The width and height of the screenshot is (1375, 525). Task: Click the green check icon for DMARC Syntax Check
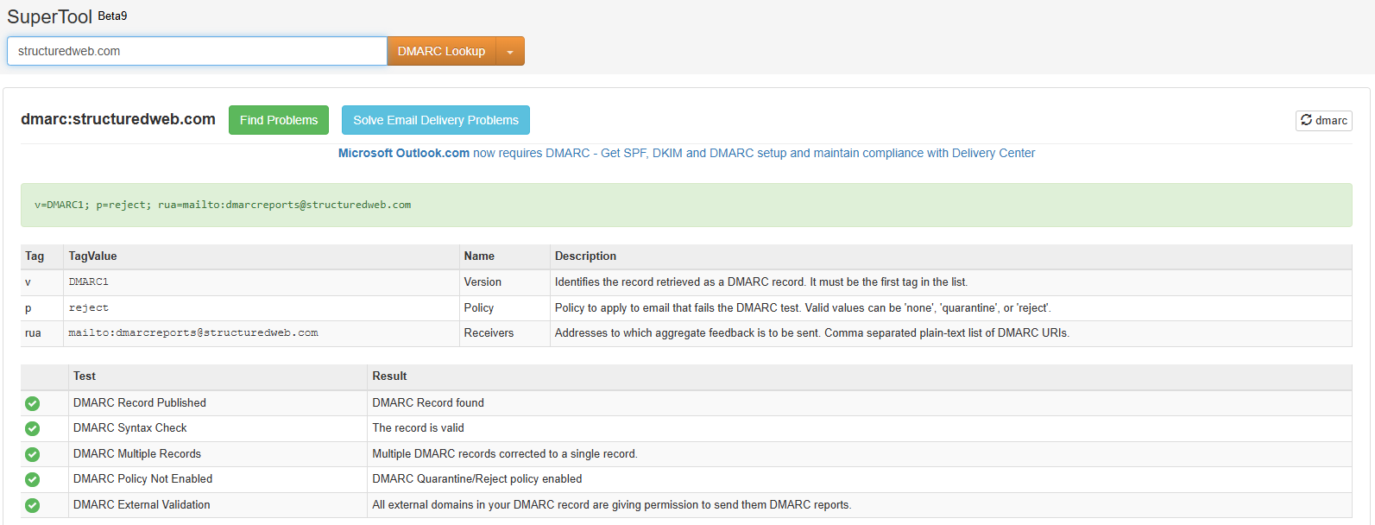(x=32, y=428)
